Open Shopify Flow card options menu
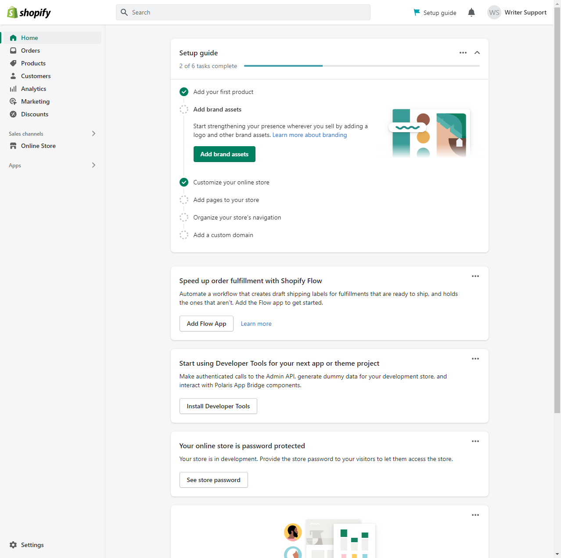Screen dimensions: 561x558 pyautogui.click(x=475, y=276)
